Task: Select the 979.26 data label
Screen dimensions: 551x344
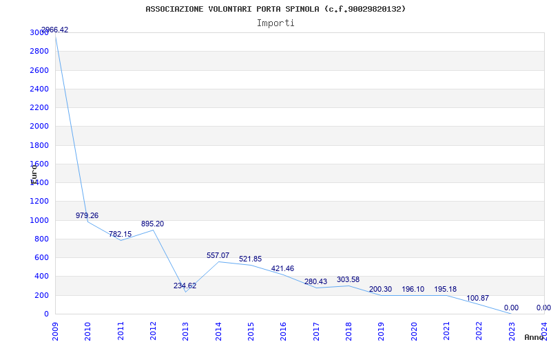Action: click(x=87, y=215)
